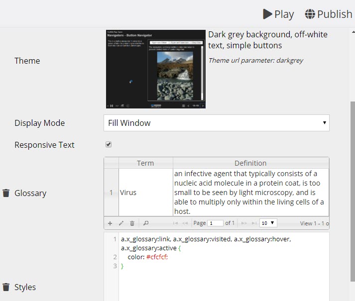Viewport: 355px width, 301px height.
Task: Click closing brace on code line 3
Action: [x=122, y=266]
